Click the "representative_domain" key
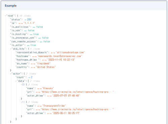This screenshot has width=168, height=124. click(x=32, y=52)
